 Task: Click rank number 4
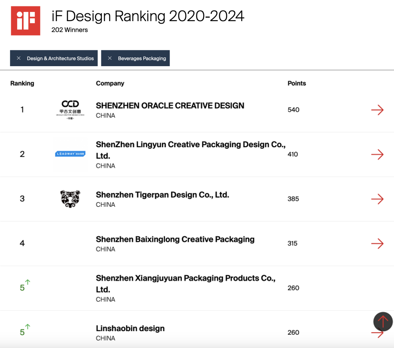[x=22, y=243]
